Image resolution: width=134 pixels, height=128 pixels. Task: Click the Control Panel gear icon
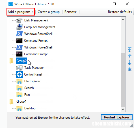pos(20,74)
